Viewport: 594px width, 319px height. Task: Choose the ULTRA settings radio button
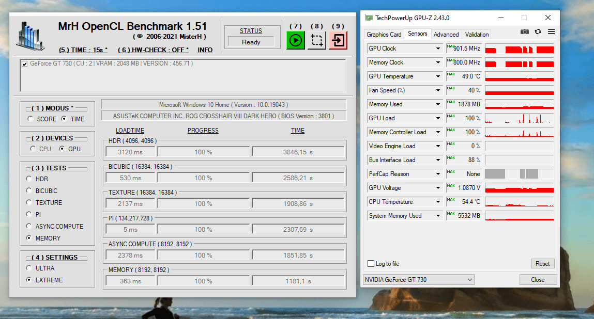click(29, 268)
